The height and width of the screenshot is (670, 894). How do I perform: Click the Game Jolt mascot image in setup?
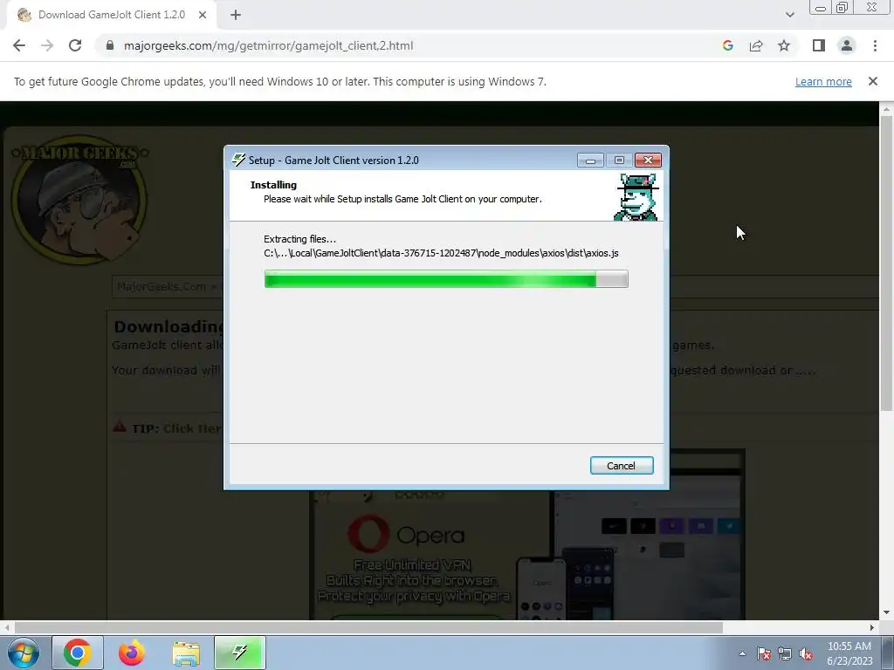tap(636, 196)
